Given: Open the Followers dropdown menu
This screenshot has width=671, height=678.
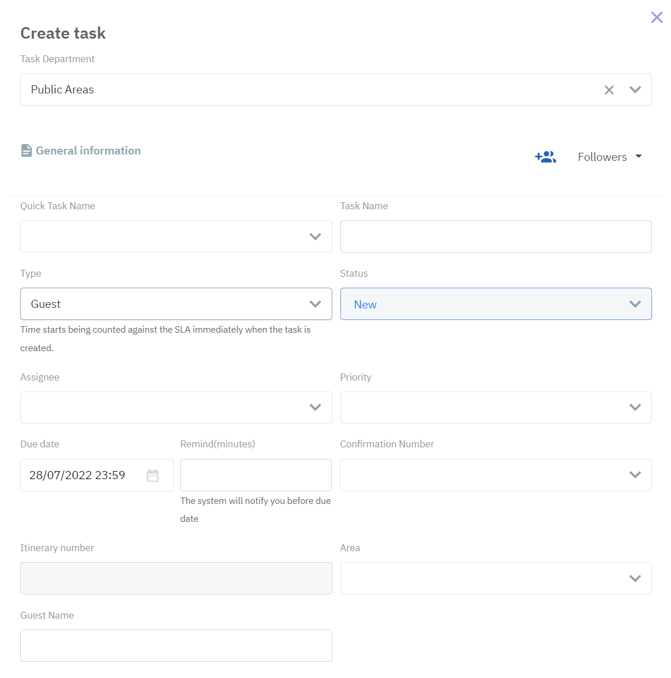Looking at the screenshot, I should pyautogui.click(x=609, y=157).
